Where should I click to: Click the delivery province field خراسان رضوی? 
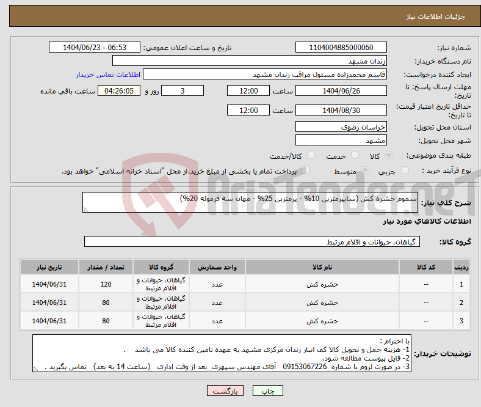[341, 127]
